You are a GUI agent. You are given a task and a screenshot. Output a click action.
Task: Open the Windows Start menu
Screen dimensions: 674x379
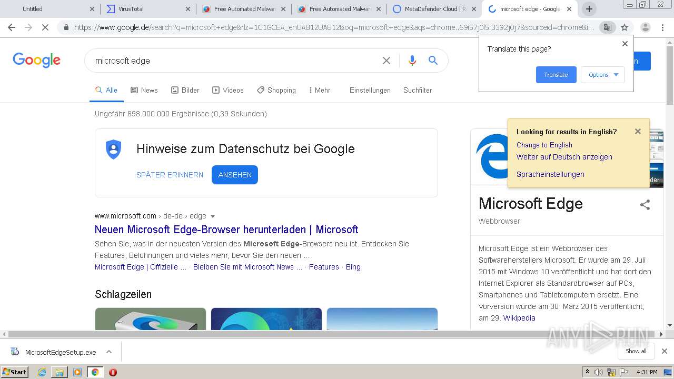coord(15,372)
